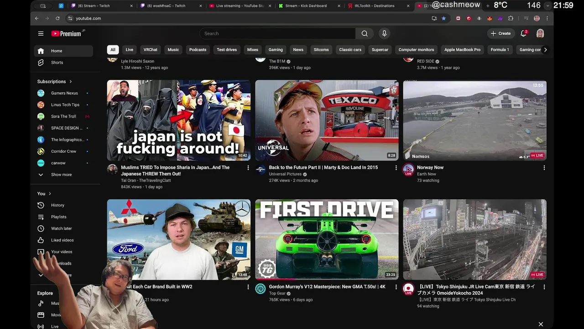Viewport: 584px width, 329px height.
Task: Select the Supercar filter chip
Action: coord(380,50)
